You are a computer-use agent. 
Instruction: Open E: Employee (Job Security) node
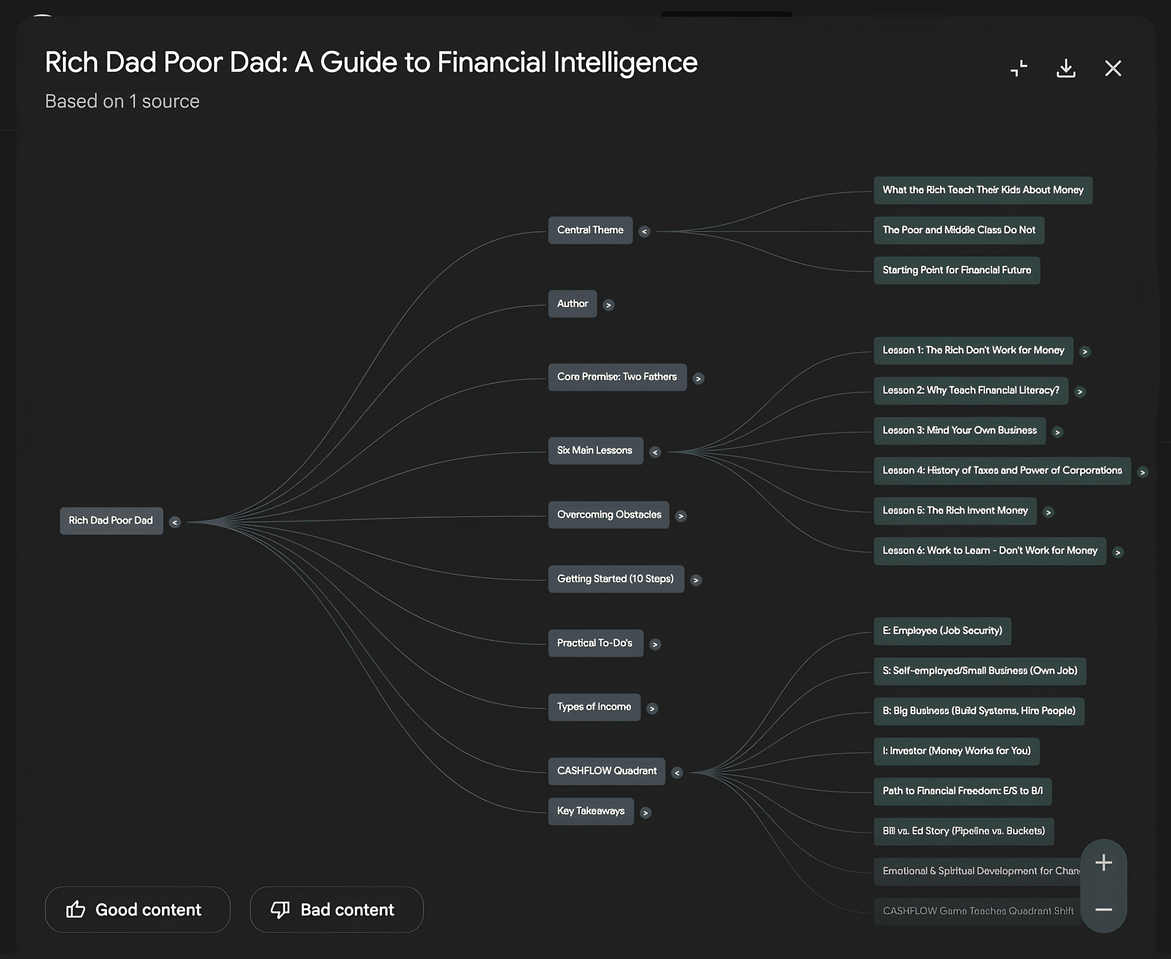point(942,631)
